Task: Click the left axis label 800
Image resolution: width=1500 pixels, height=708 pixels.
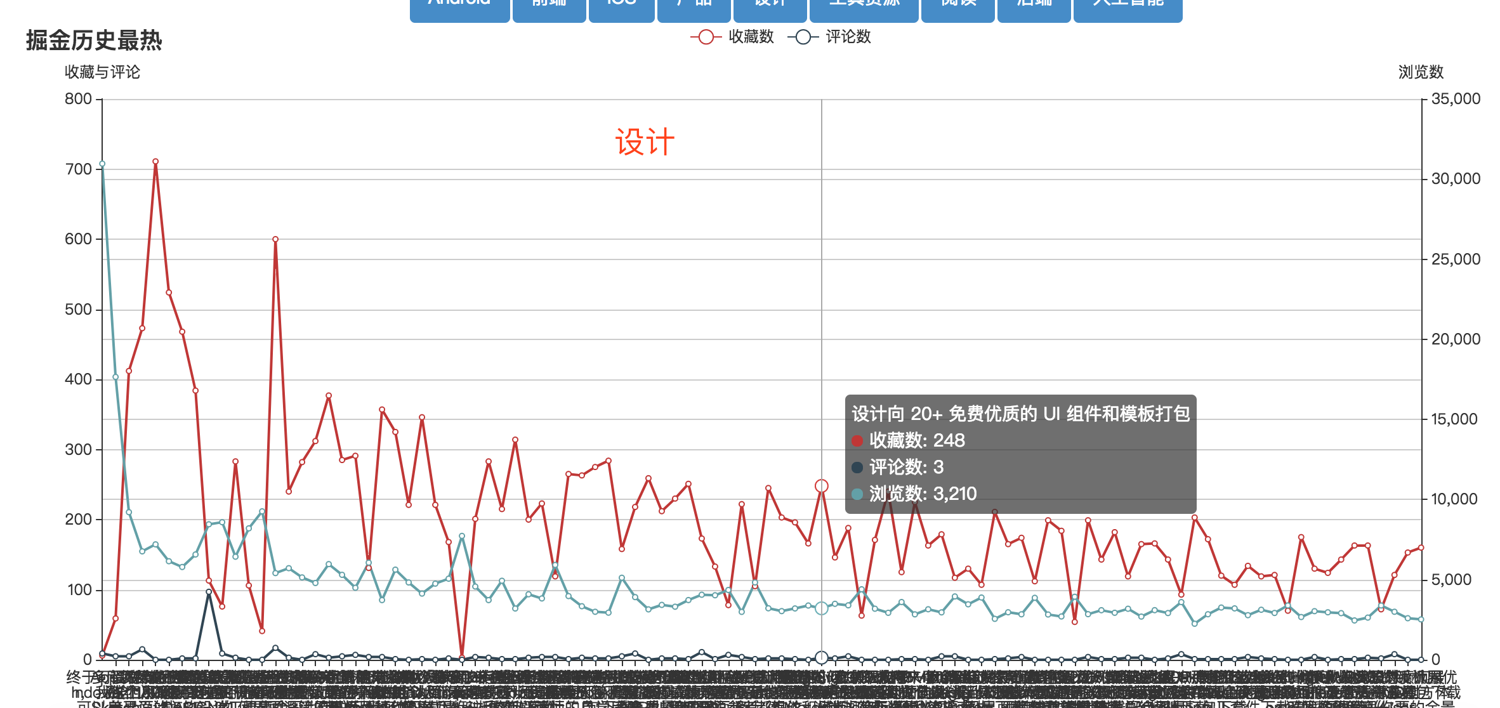Action: 78,99
